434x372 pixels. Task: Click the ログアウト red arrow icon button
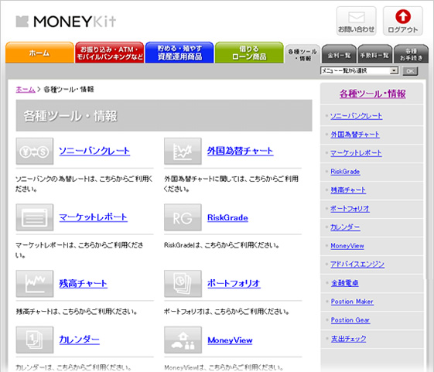(403, 21)
